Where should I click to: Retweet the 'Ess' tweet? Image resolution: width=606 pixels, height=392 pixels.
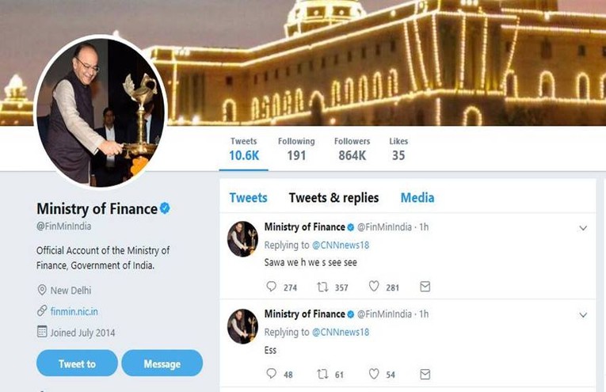click(x=322, y=374)
